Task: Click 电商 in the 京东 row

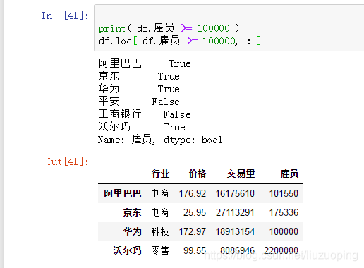Action: tap(160, 212)
